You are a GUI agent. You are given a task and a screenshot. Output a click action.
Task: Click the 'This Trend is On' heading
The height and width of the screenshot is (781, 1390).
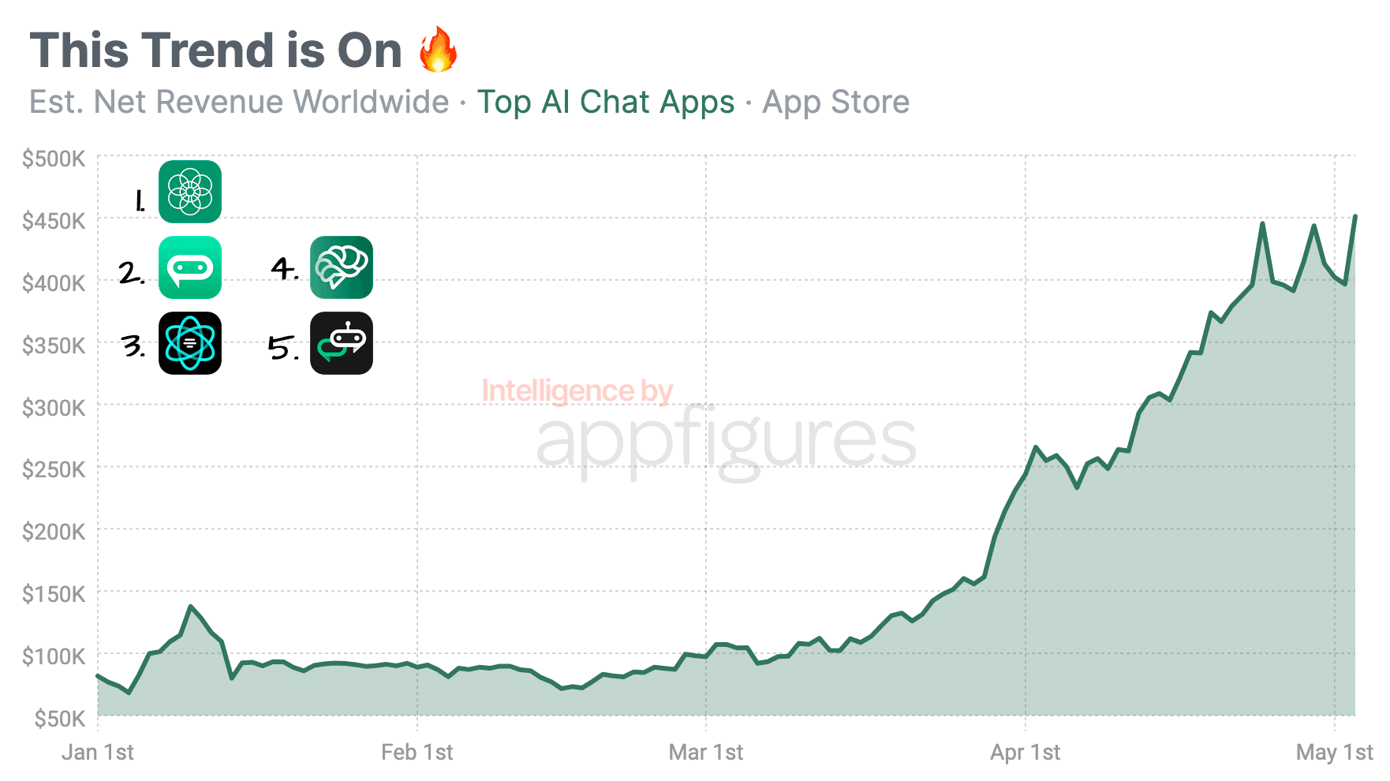pyautogui.click(x=216, y=50)
